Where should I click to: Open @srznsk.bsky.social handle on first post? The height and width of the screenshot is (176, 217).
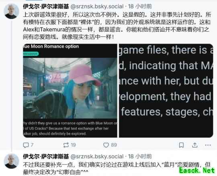coord(97,6)
